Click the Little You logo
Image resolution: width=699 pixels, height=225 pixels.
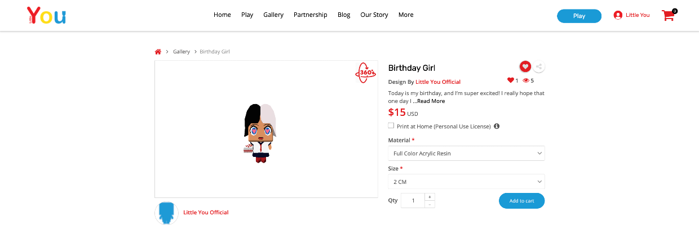46,15
